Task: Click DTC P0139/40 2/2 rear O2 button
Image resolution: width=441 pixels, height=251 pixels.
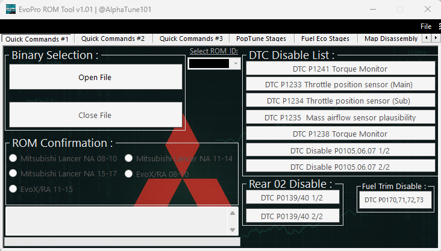Action: pos(293,215)
